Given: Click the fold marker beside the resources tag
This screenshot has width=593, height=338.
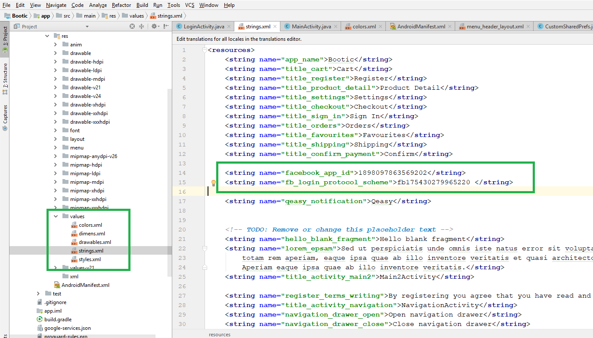Looking at the screenshot, I should click(x=204, y=50).
